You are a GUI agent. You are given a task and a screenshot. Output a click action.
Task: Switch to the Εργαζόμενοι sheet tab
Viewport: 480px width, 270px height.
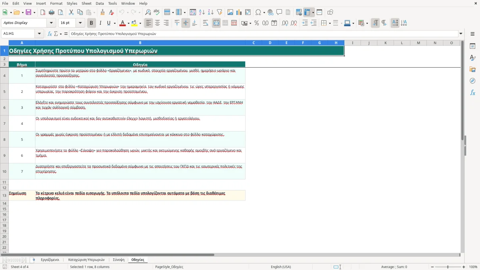tap(50, 260)
